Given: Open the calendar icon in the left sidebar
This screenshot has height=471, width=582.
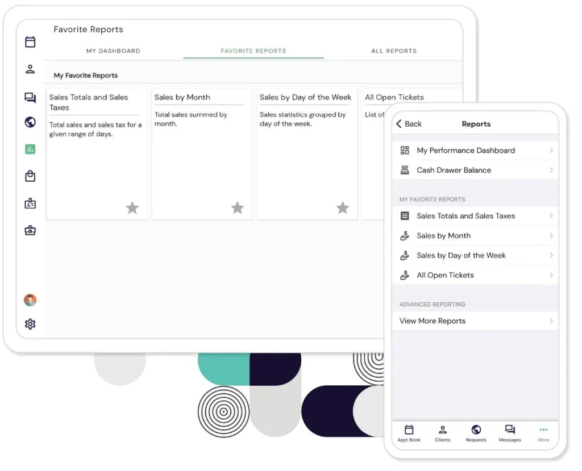Looking at the screenshot, I should (30, 41).
